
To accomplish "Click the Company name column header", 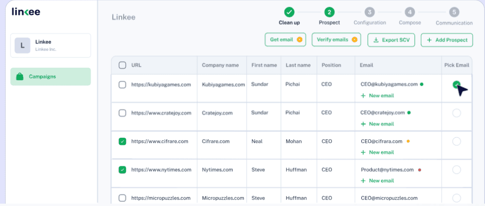I will [x=220, y=65].
